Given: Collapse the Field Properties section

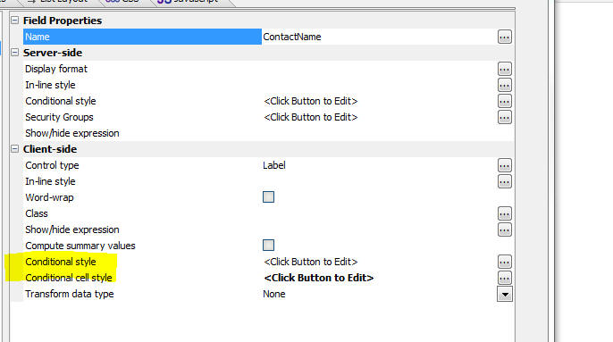Looking at the screenshot, I should click(x=14, y=20).
